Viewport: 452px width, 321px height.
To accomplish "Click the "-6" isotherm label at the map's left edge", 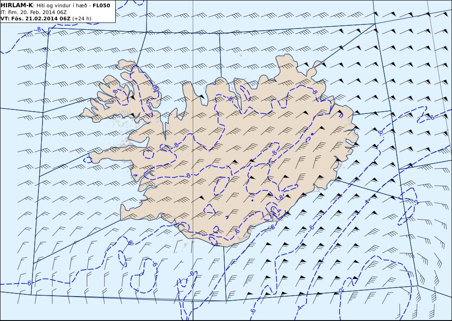I will pyautogui.click(x=28, y=283).
